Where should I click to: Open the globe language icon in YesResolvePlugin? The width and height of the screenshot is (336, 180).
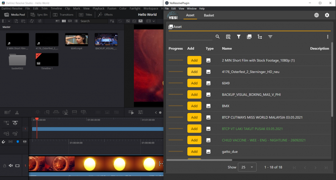(x=317, y=15)
